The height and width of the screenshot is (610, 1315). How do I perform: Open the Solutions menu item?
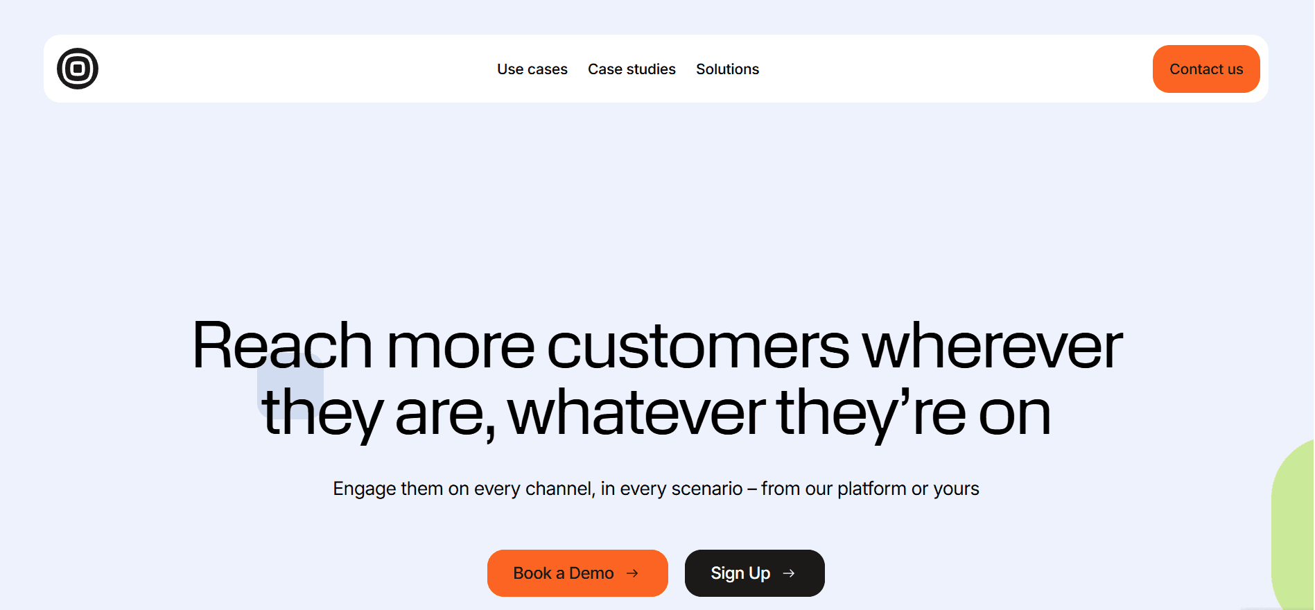[727, 69]
